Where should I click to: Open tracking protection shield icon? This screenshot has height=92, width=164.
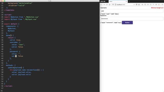point(113,5)
